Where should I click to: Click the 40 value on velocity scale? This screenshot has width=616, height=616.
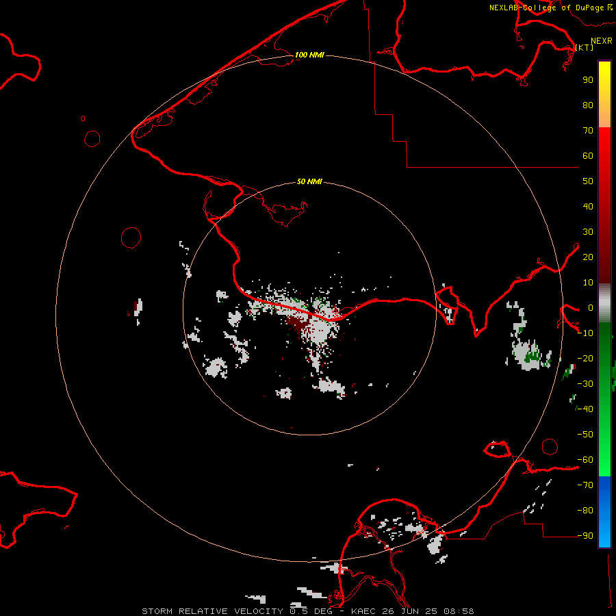point(588,207)
